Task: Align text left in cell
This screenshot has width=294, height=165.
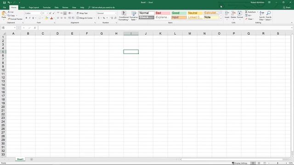Action: [x=58, y=18]
